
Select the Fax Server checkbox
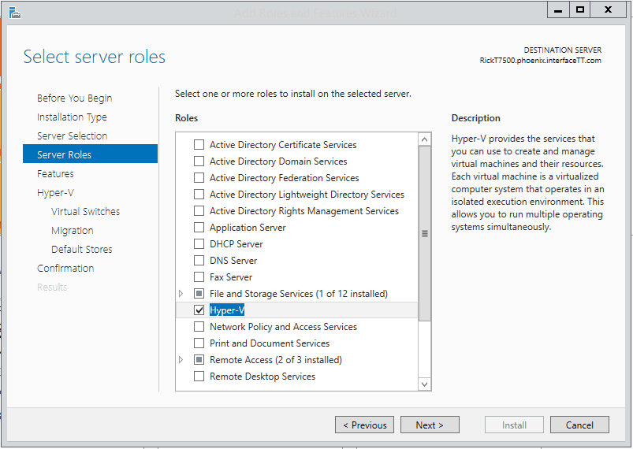click(199, 277)
